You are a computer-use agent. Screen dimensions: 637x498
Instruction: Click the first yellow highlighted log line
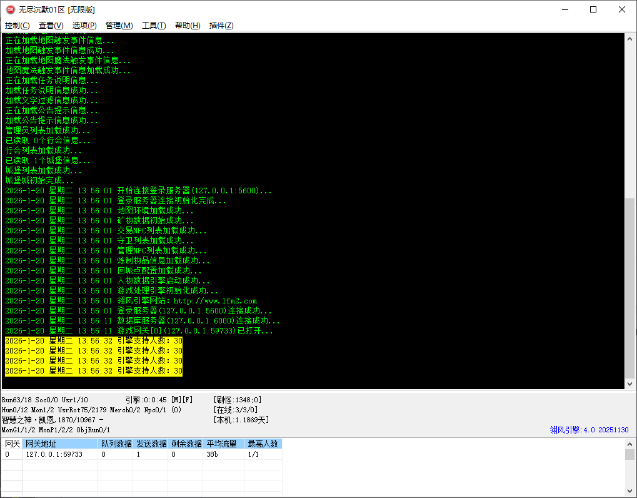(94, 341)
